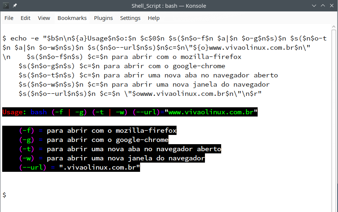This screenshot has height=212, width=338.
Task: Open the Plugins menu
Action: [103, 18]
